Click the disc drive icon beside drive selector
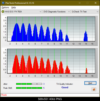This screenshot has height=101, width=100. (x=3, y=11)
